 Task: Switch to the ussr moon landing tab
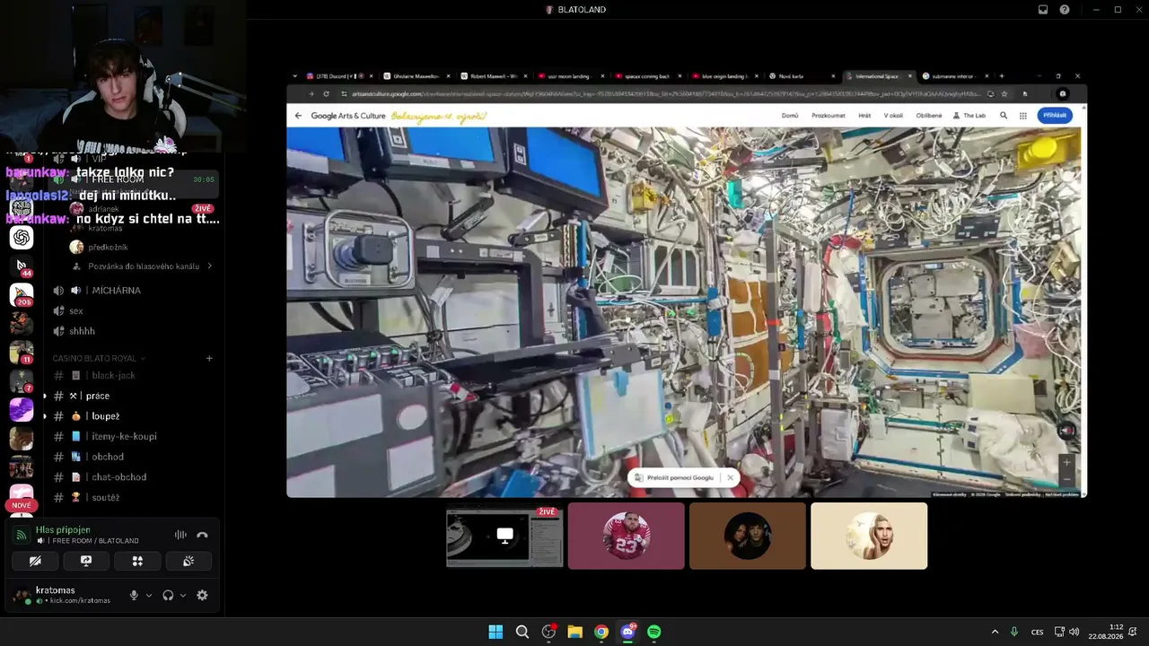(x=571, y=76)
